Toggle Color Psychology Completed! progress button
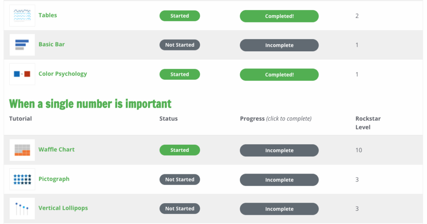Viewport: 427px width, 224px height. (279, 75)
